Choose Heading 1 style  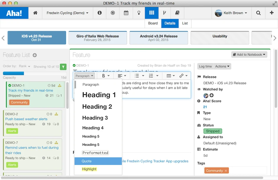click(98, 95)
